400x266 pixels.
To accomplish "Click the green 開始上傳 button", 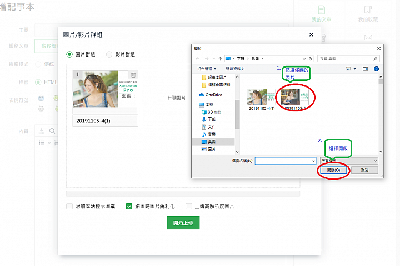I will 183,223.
